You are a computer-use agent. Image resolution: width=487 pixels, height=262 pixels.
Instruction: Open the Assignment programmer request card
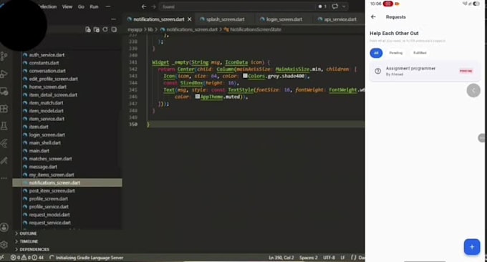[425, 71]
